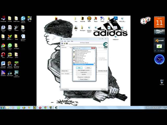
Task: Click scroll-up arrow of the process list scrollbar
Action: 94,51
